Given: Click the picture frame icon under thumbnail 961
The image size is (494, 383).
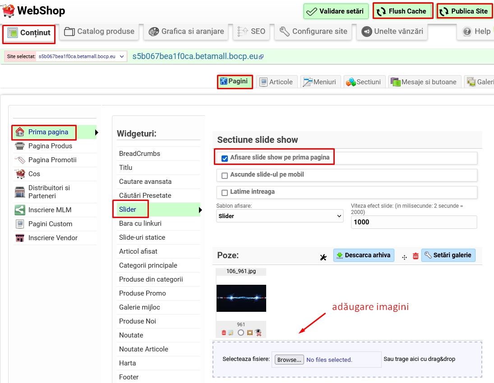Looking at the screenshot, I should (249, 333).
